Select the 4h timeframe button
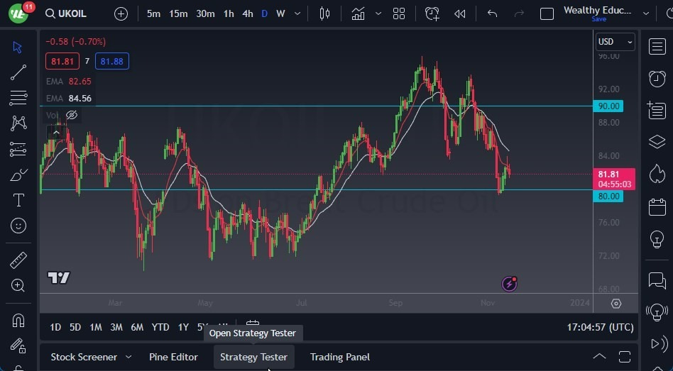 (x=247, y=13)
